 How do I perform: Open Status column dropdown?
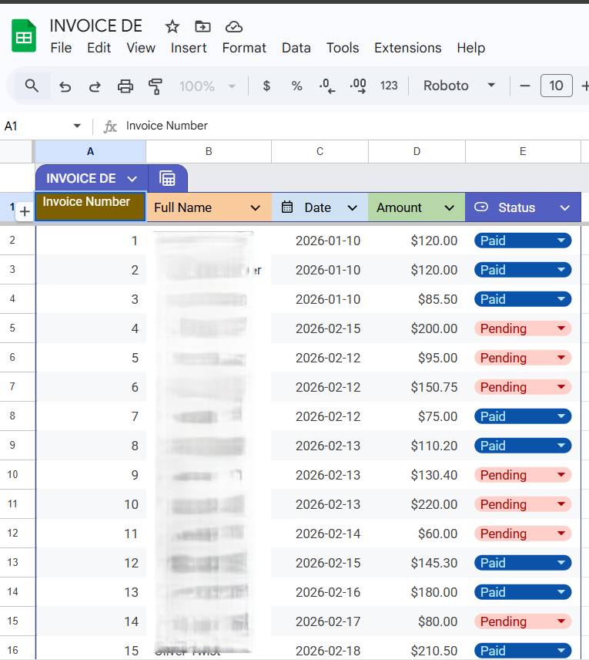[x=565, y=208]
